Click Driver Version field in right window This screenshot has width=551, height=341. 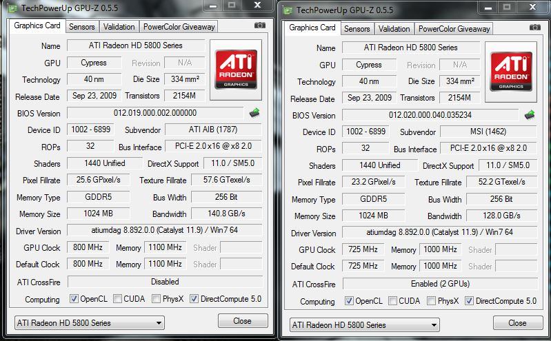pyautogui.click(x=440, y=232)
